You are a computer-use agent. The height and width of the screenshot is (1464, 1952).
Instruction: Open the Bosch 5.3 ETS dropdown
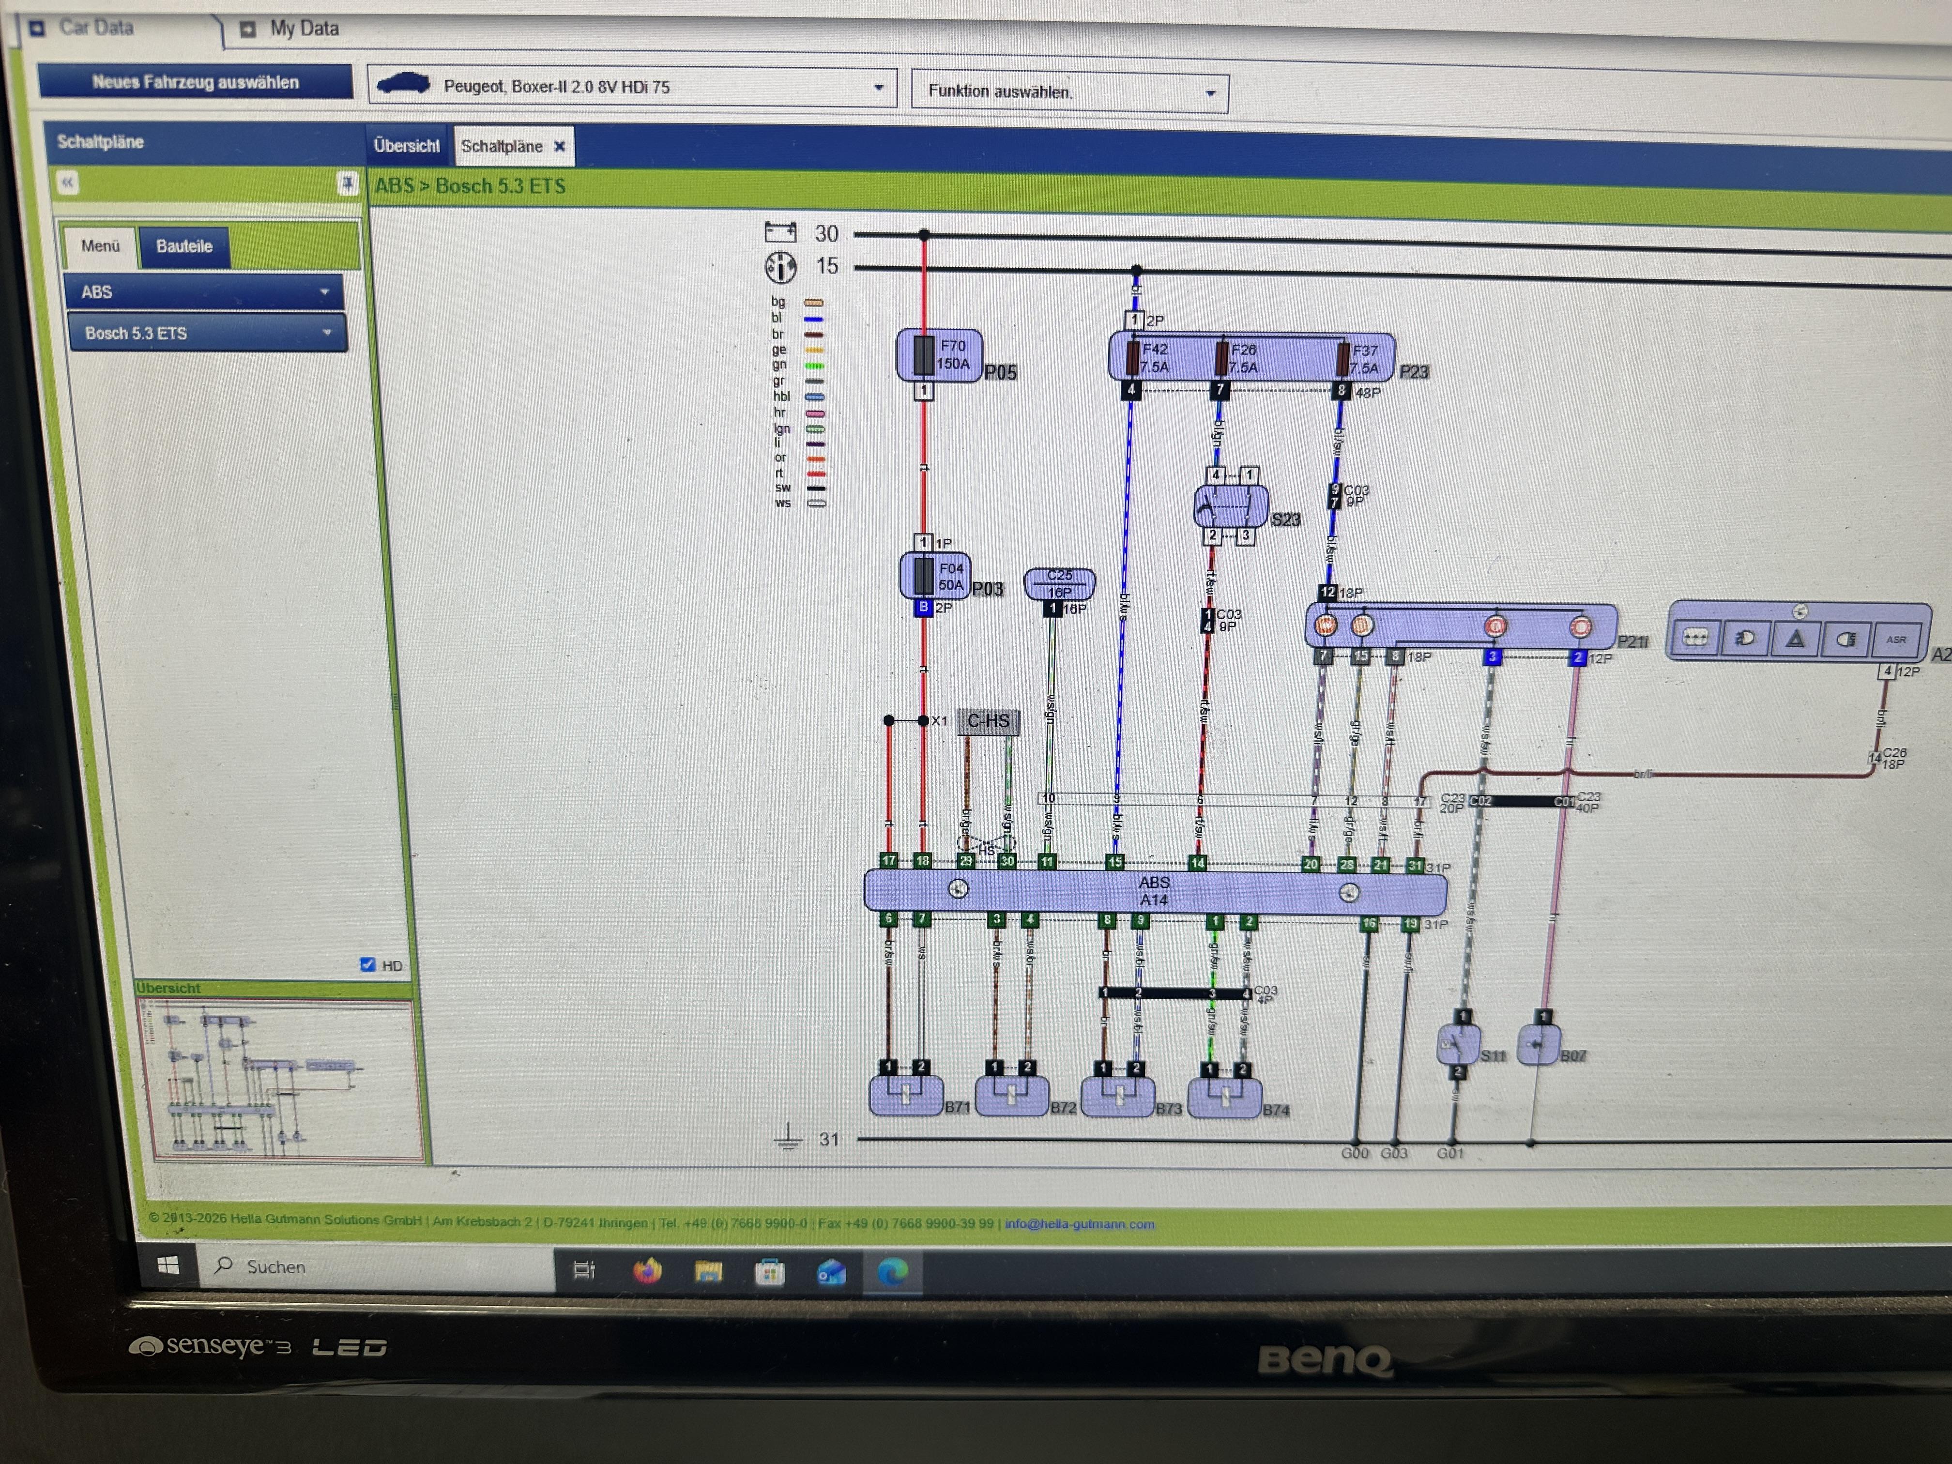point(207,333)
